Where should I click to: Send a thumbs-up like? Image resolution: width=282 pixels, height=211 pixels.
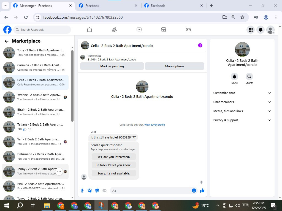pos(202,191)
